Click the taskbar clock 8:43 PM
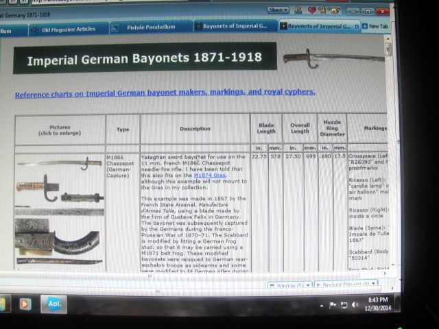The height and width of the screenshot is (329, 439). pos(378,300)
